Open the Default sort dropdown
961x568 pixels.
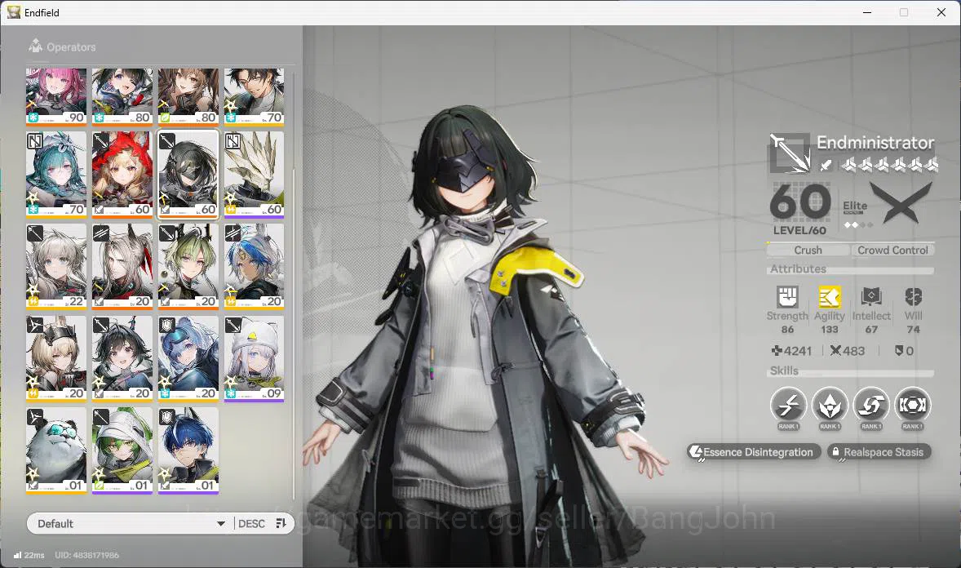[x=130, y=524]
